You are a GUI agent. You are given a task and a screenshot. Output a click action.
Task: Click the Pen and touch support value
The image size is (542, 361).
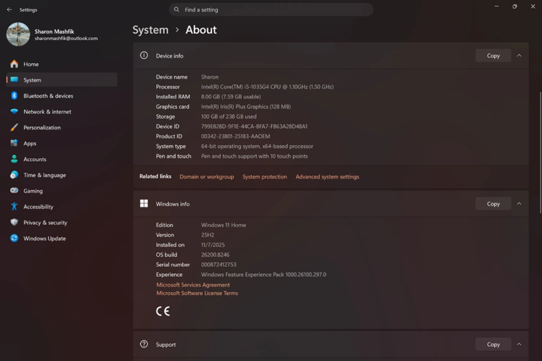point(254,156)
